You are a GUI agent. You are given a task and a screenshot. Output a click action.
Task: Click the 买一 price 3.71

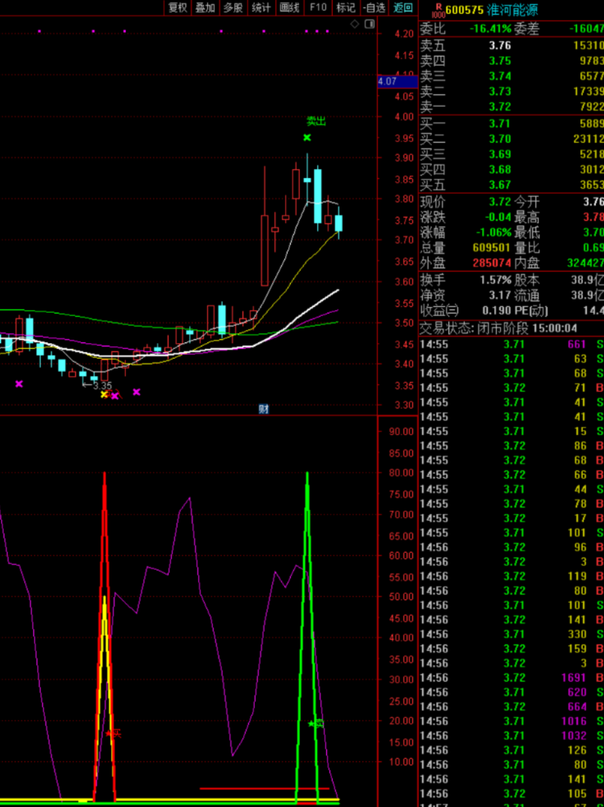pyautogui.click(x=500, y=124)
